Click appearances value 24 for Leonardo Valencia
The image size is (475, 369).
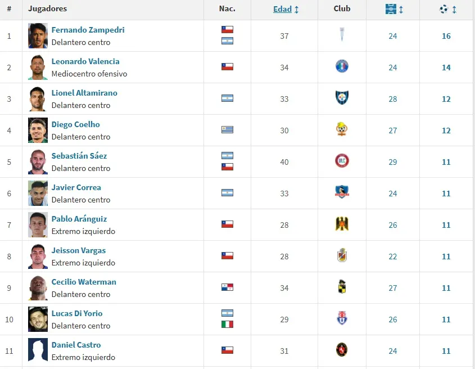tap(392, 67)
